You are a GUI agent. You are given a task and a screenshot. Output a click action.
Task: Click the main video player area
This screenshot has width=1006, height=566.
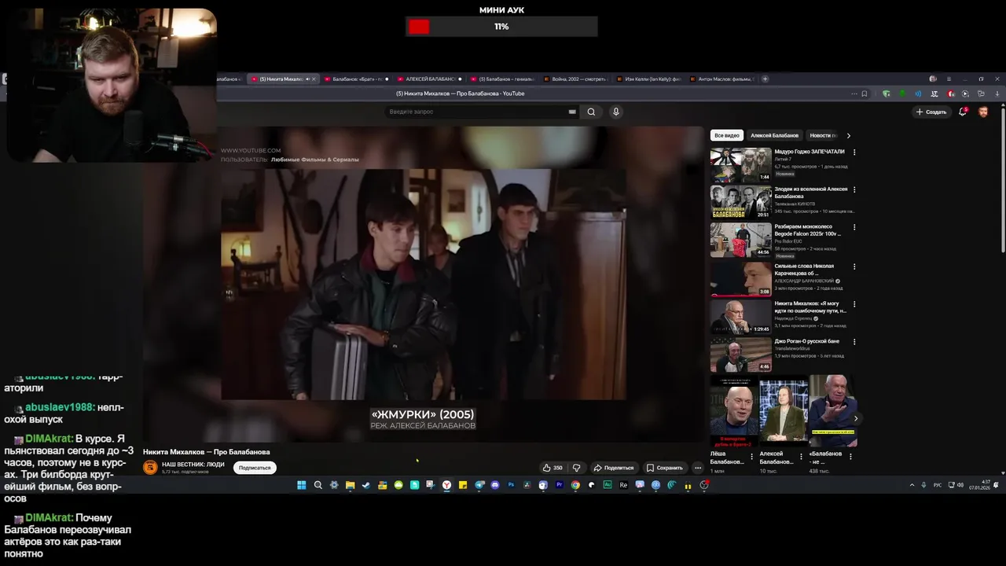pyautogui.click(x=424, y=285)
